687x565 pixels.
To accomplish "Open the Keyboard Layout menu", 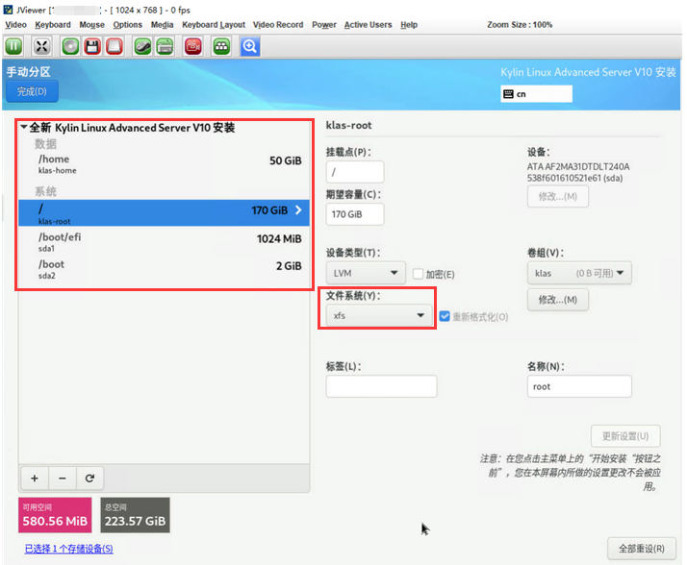I will (x=214, y=25).
